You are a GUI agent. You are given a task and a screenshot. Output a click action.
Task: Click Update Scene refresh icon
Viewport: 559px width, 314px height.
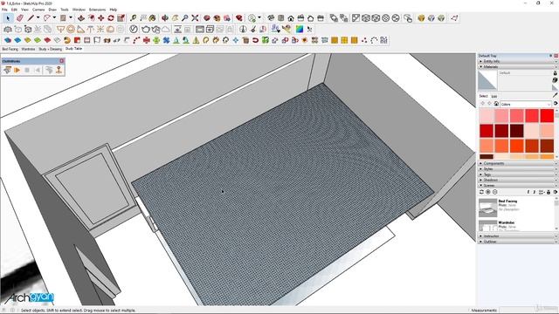481,192
